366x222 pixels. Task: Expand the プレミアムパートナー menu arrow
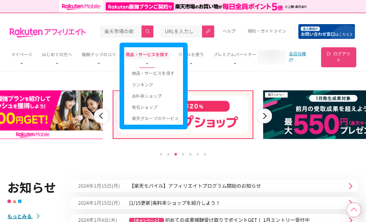(x=235, y=63)
